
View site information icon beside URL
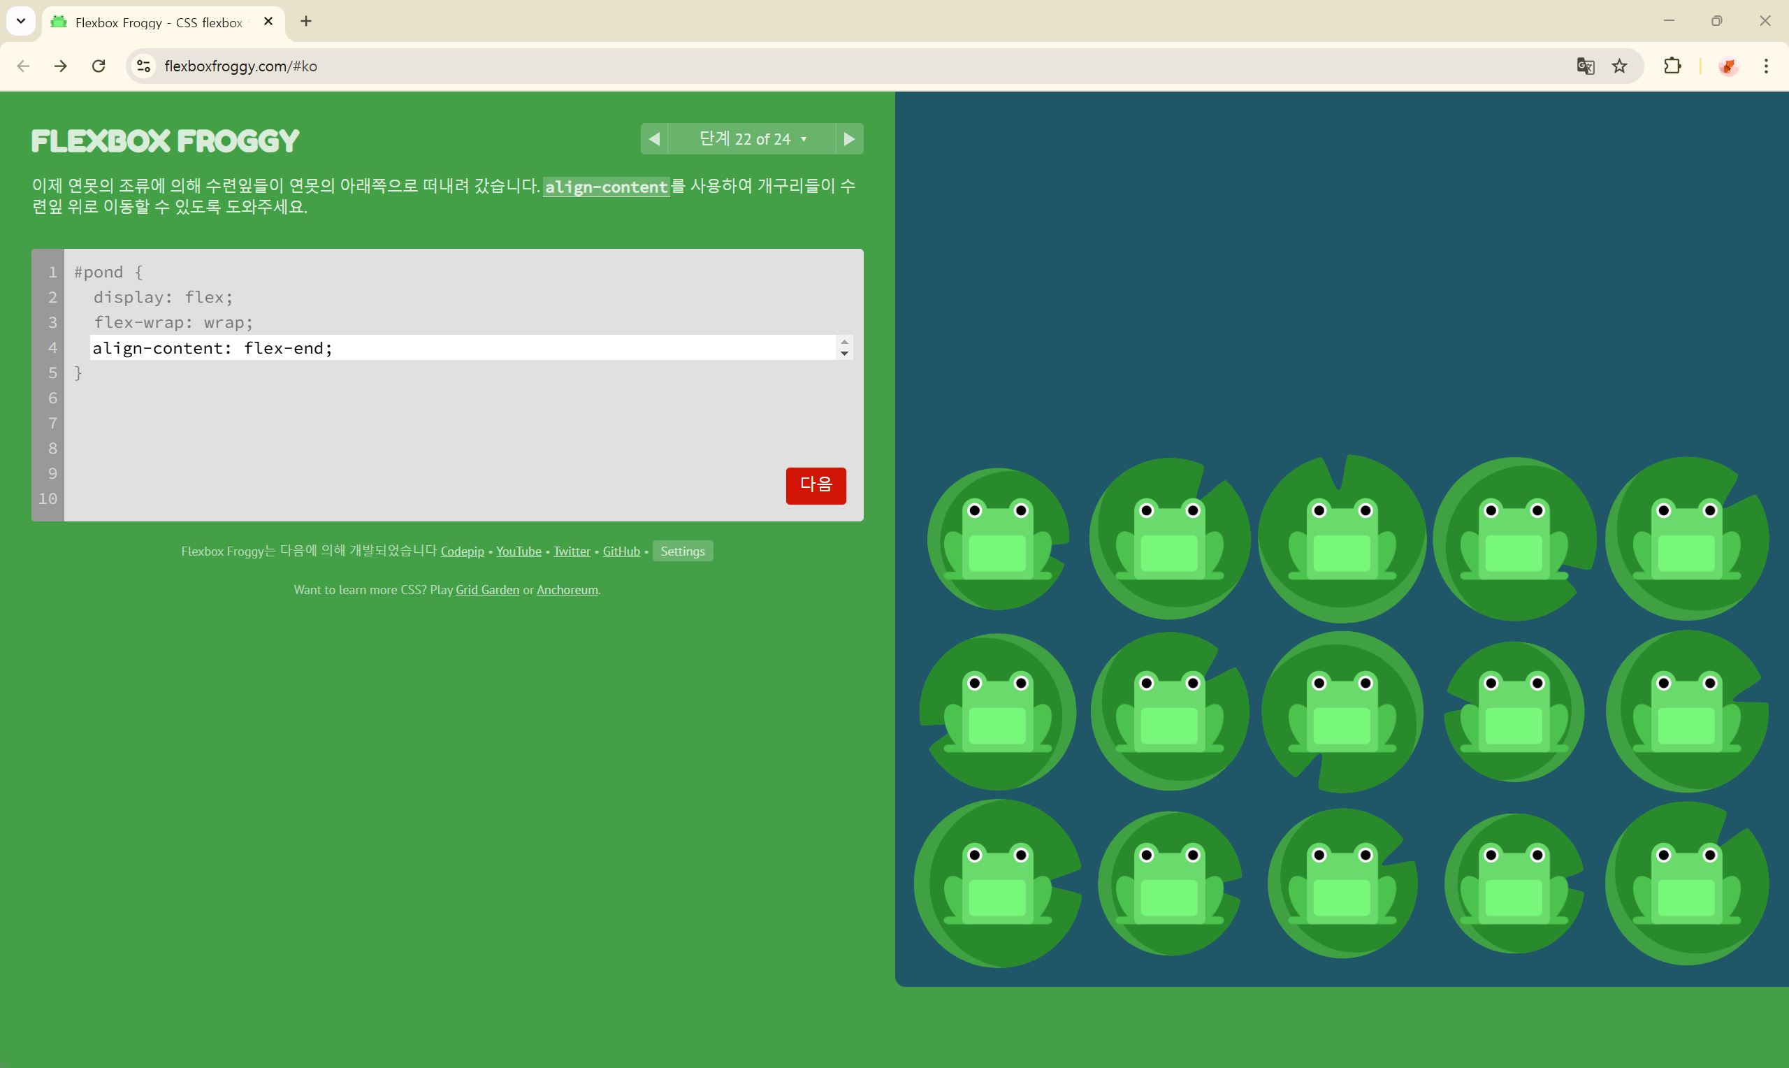(144, 66)
